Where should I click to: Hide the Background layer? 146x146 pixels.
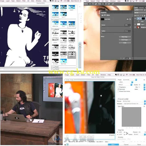pos(135,27)
